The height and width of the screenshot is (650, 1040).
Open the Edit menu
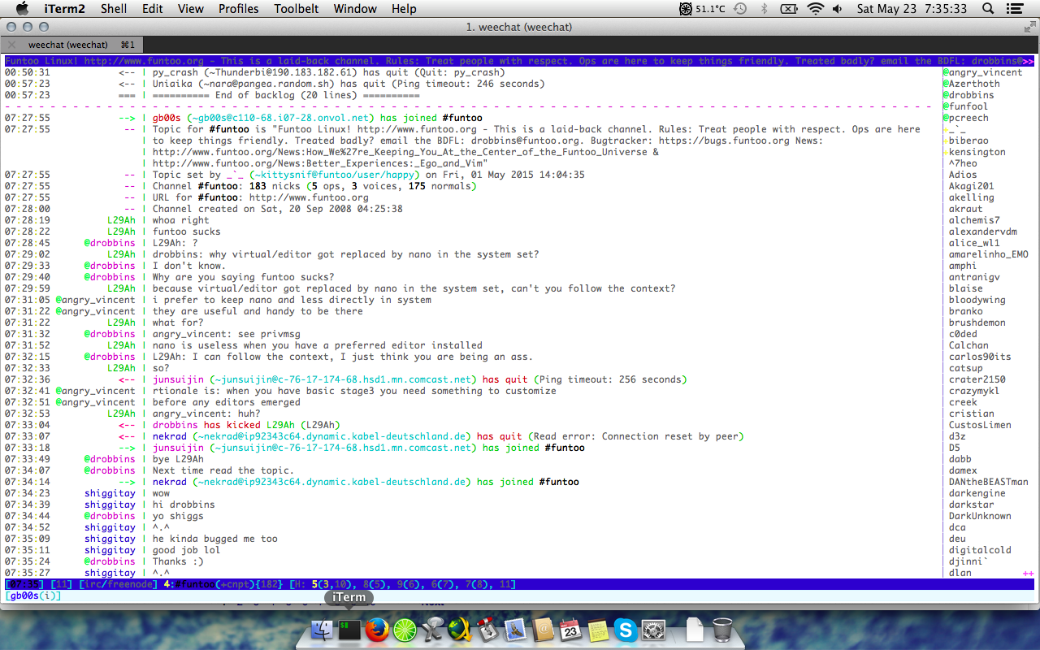[152, 9]
